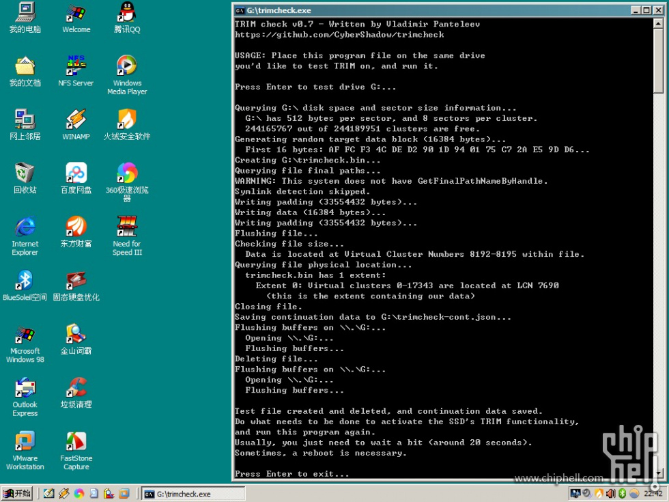Select the 垃圾清理 desktop shortcut

(x=76, y=393)
